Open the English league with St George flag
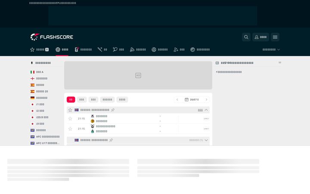 (39, 78)
